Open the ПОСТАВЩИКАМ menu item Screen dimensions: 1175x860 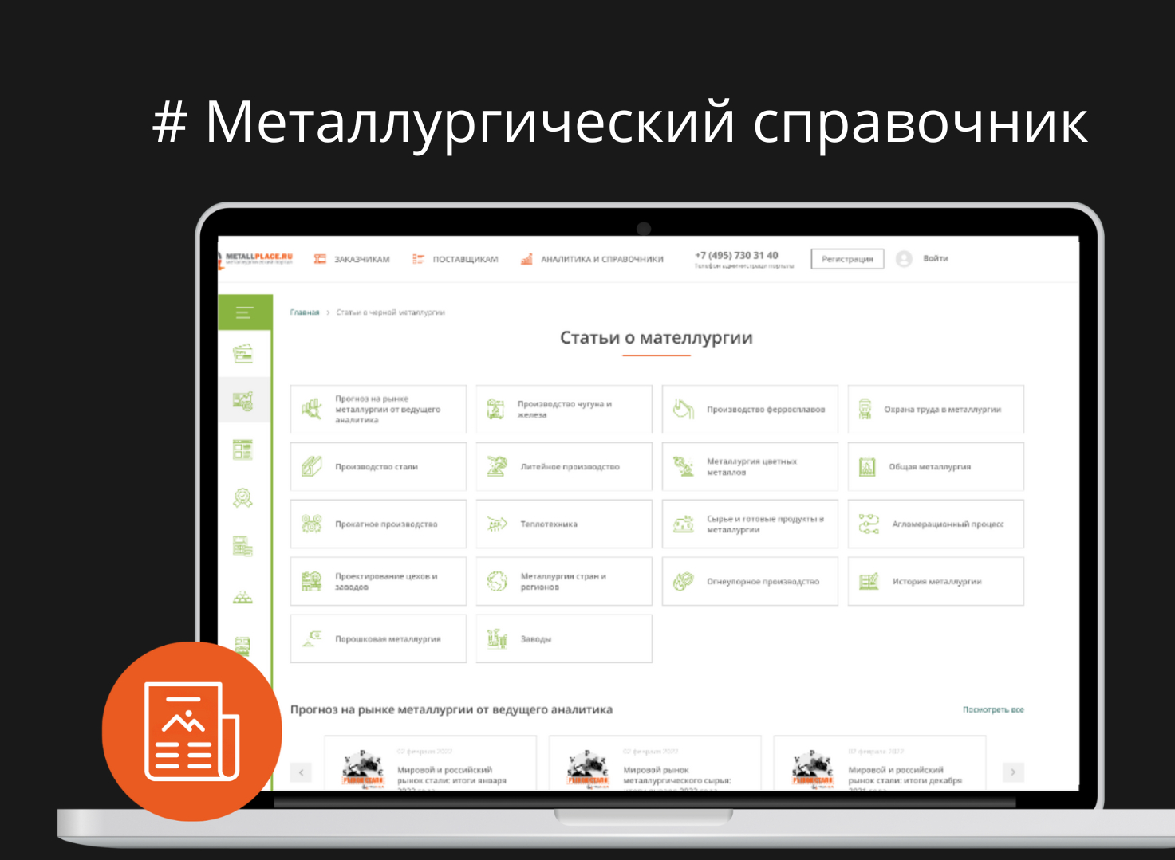tap(455, 259)
